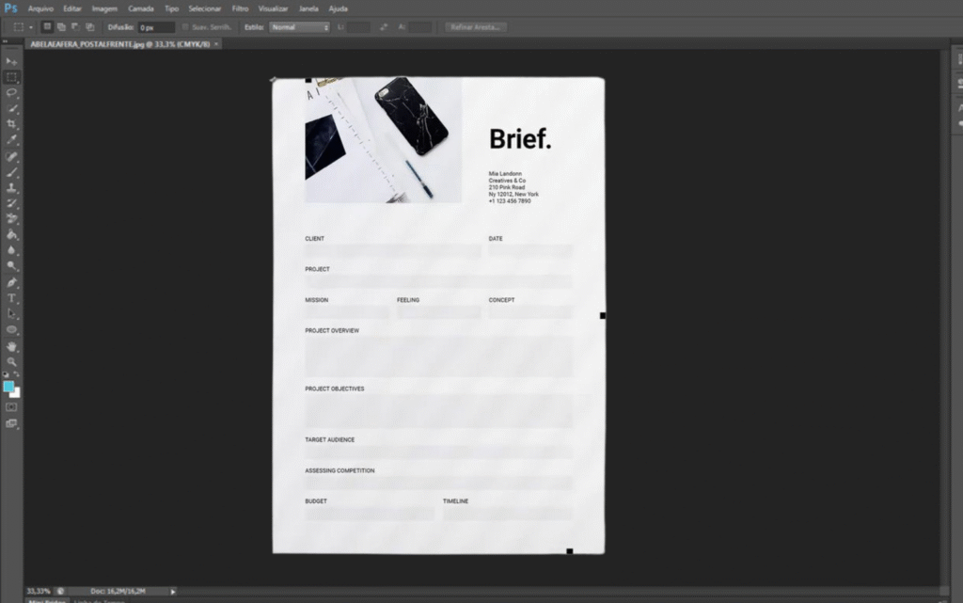
Task: Select the Hand tool
Action: pos(12,346)
